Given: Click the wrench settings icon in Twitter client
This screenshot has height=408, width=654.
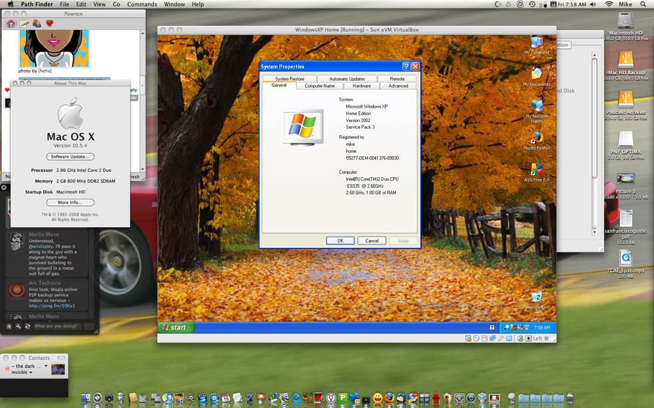Looking at the screenshot, I should [19, 327].
